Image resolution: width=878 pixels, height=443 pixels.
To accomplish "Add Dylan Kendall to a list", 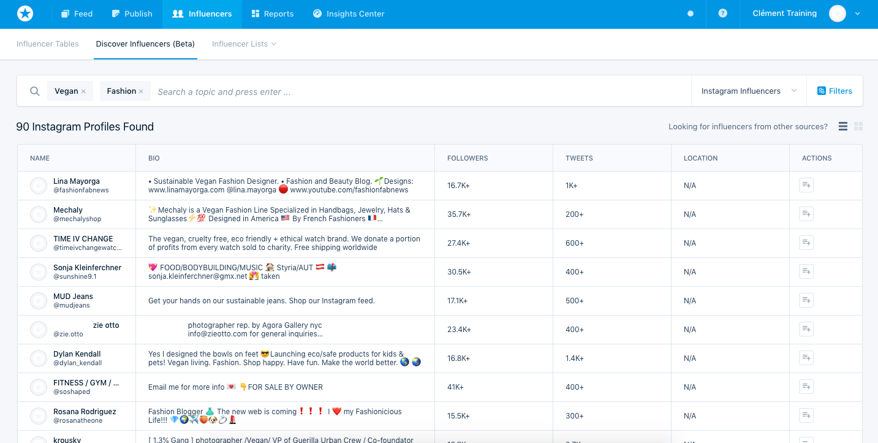I will (806, 358).
